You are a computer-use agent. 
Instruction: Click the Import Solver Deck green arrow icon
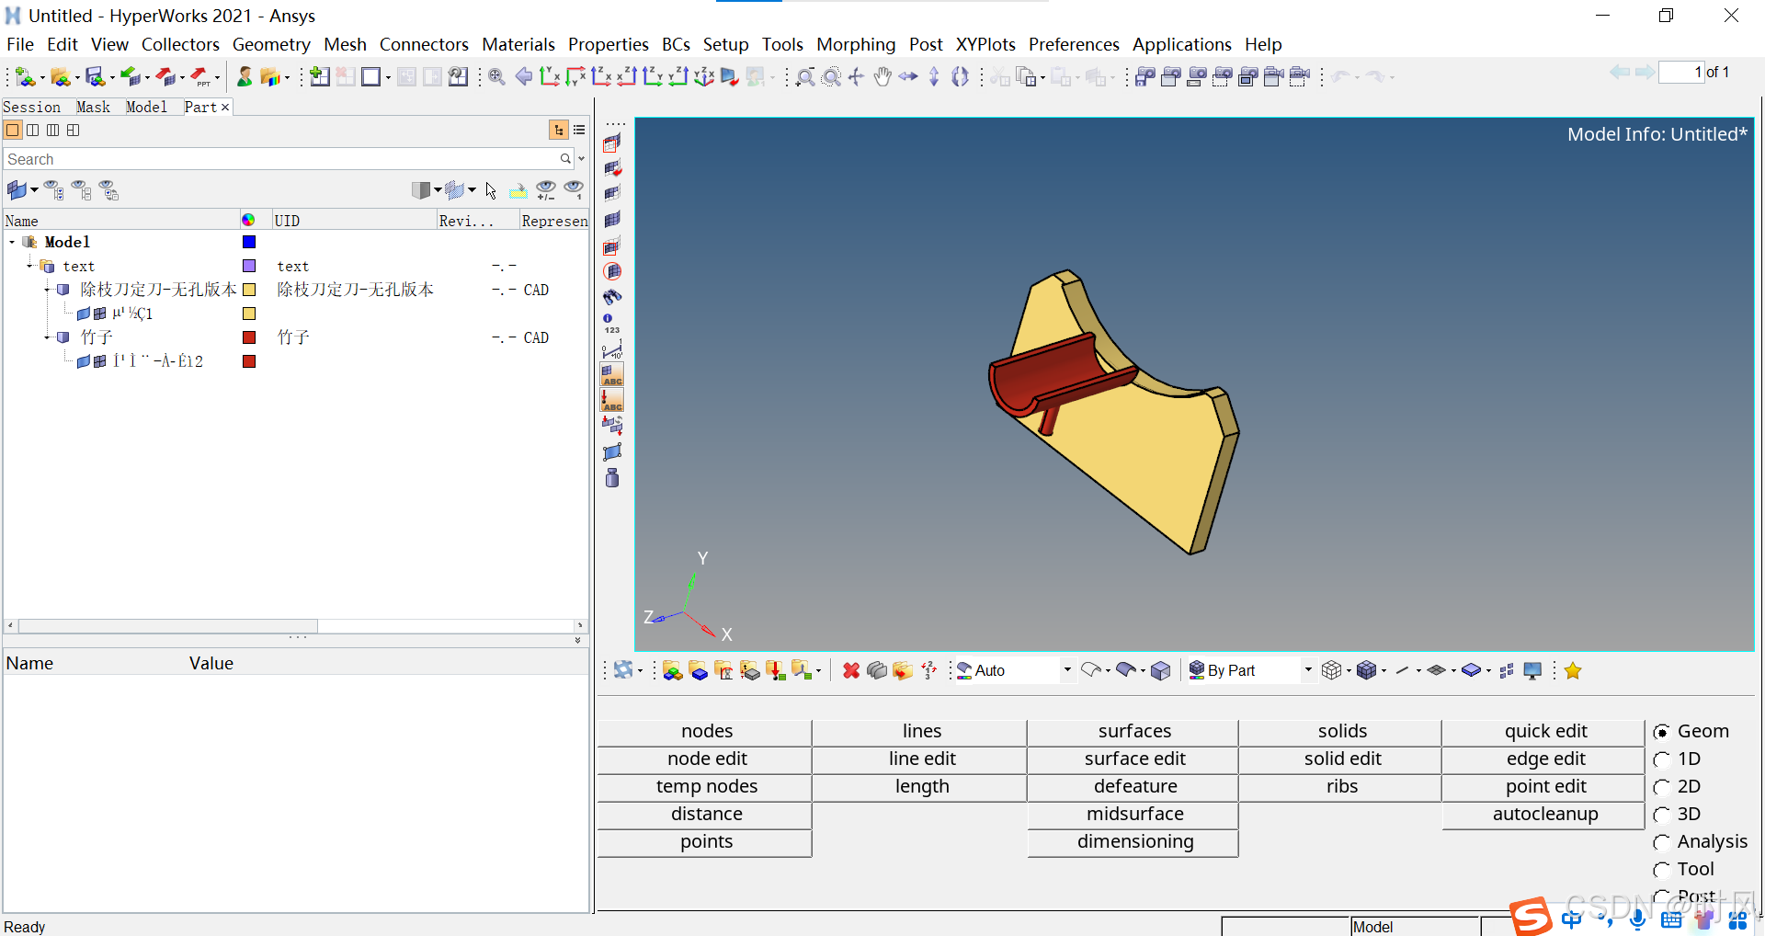(x=131, y=77)
